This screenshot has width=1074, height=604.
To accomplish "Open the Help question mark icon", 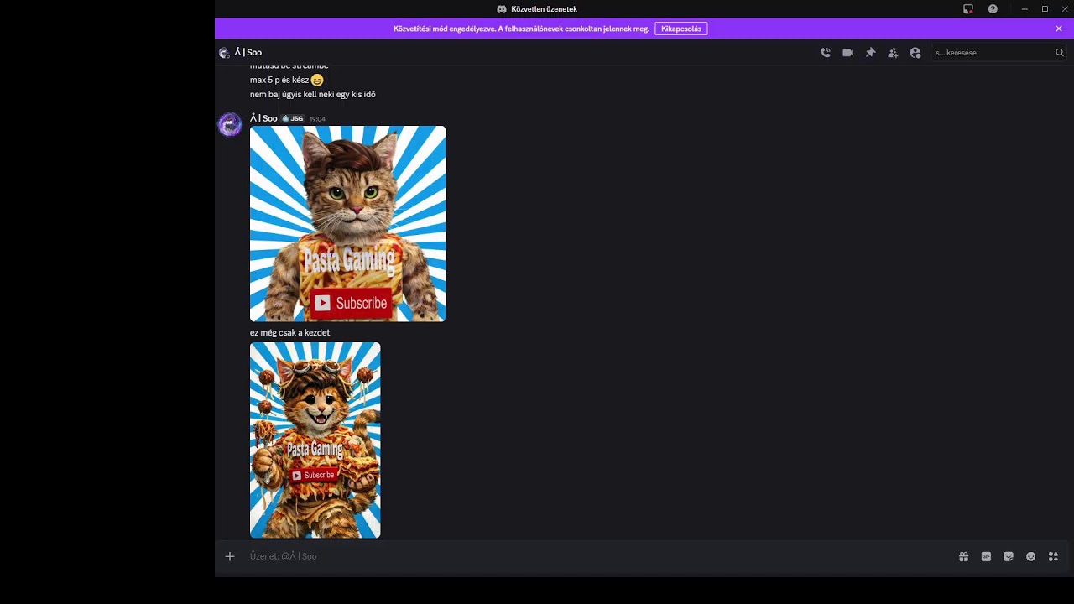I will pyautogui.click(x=993, y=9).
